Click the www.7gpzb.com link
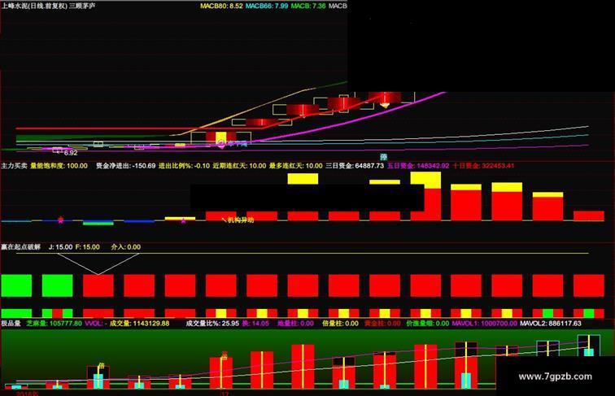 (555, 376)
